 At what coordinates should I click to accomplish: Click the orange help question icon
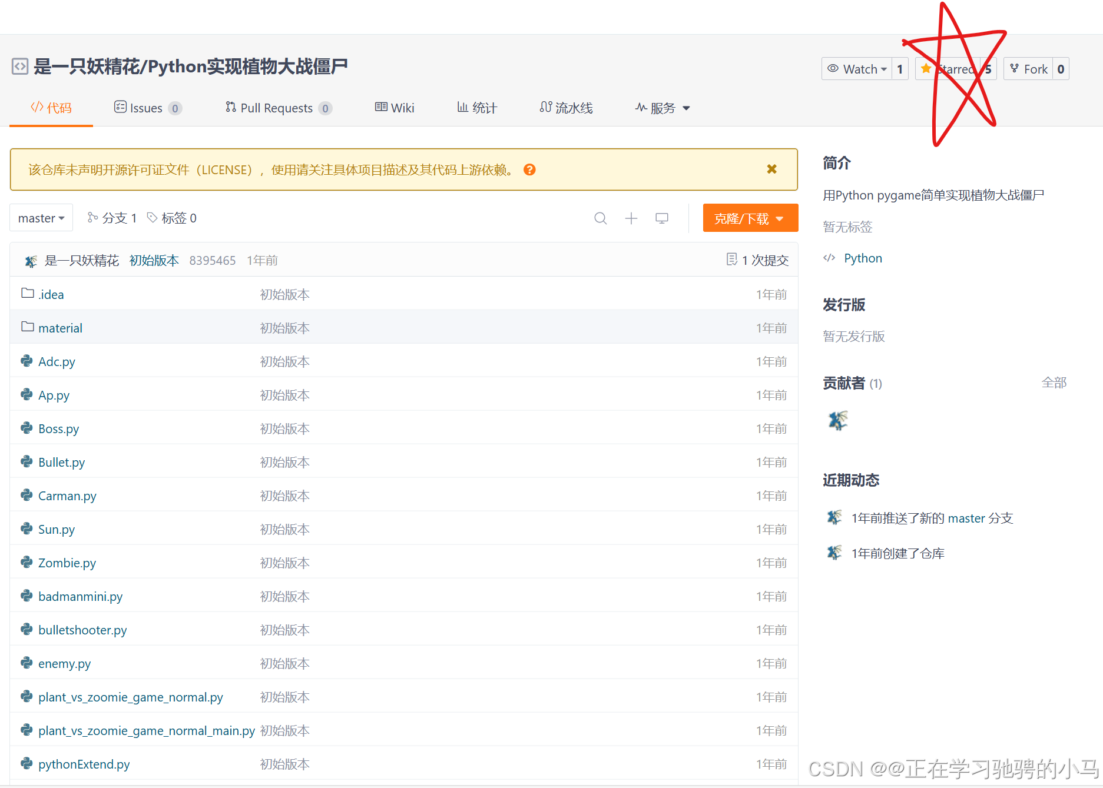pyautogui.click(x=529, y=169)
